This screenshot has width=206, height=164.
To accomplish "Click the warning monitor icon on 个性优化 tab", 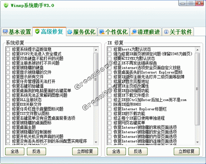I will coord(102,32).
